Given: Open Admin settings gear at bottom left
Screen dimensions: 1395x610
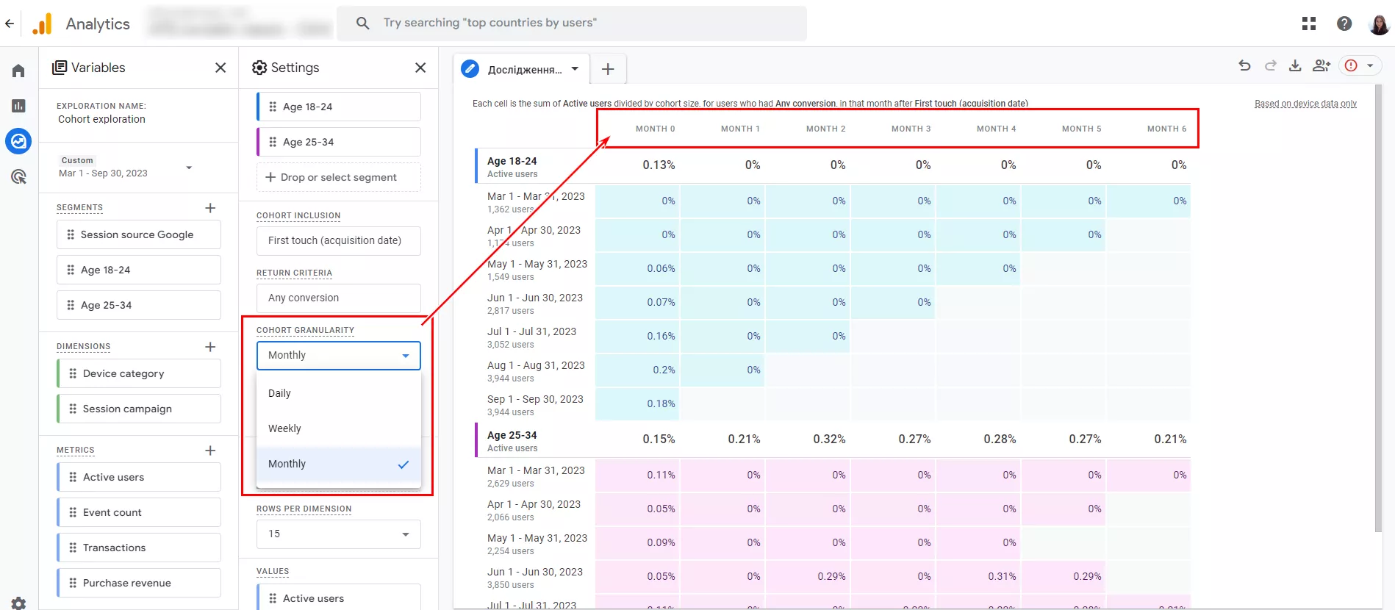Looking at the screenshot, I should (x=18, y=603).
